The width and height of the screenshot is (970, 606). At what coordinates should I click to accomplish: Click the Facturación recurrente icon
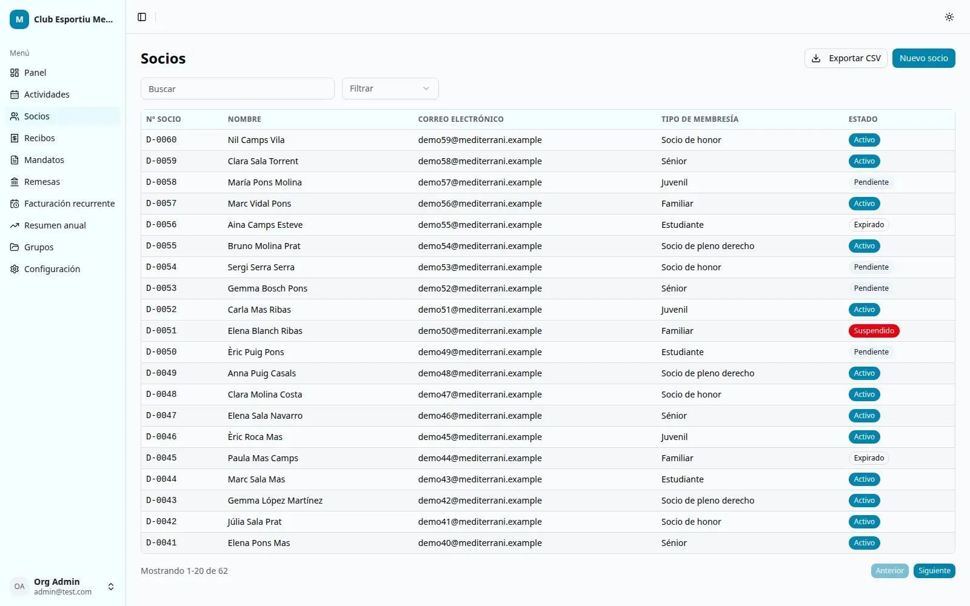[x=15, y=204]
